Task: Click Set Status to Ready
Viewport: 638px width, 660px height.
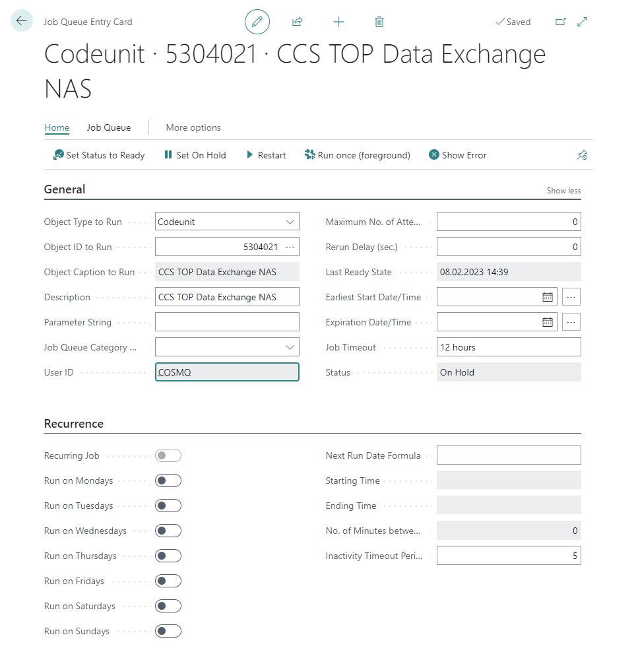Action: (x=99, y=155)
